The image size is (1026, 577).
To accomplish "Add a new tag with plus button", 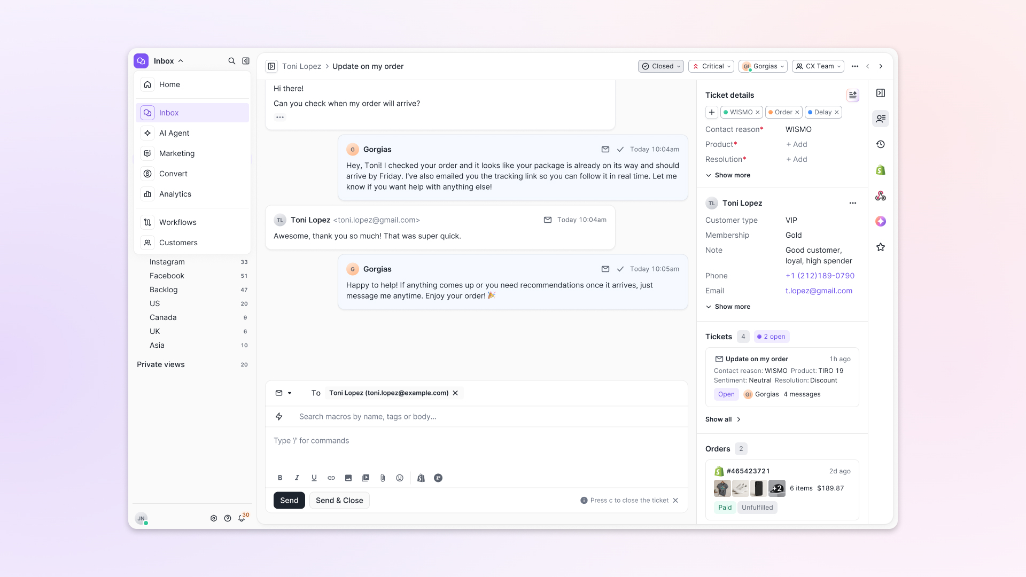I will point(712,112).
